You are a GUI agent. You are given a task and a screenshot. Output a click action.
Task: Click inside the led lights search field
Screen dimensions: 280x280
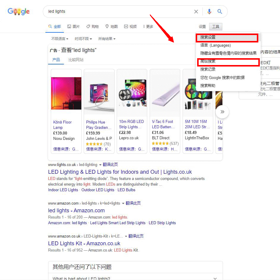pyautogui.click(x=119, y=12)
